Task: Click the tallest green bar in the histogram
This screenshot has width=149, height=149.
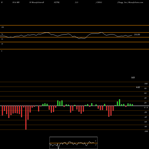Action: [x=119, y=103]
